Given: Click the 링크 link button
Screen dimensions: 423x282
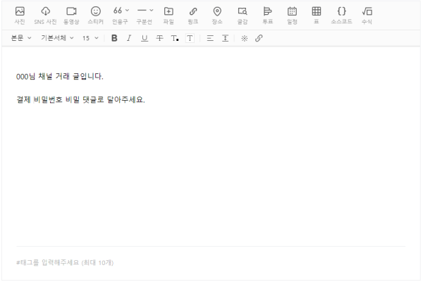Looking at the screenshot, I should coord(193,14).
